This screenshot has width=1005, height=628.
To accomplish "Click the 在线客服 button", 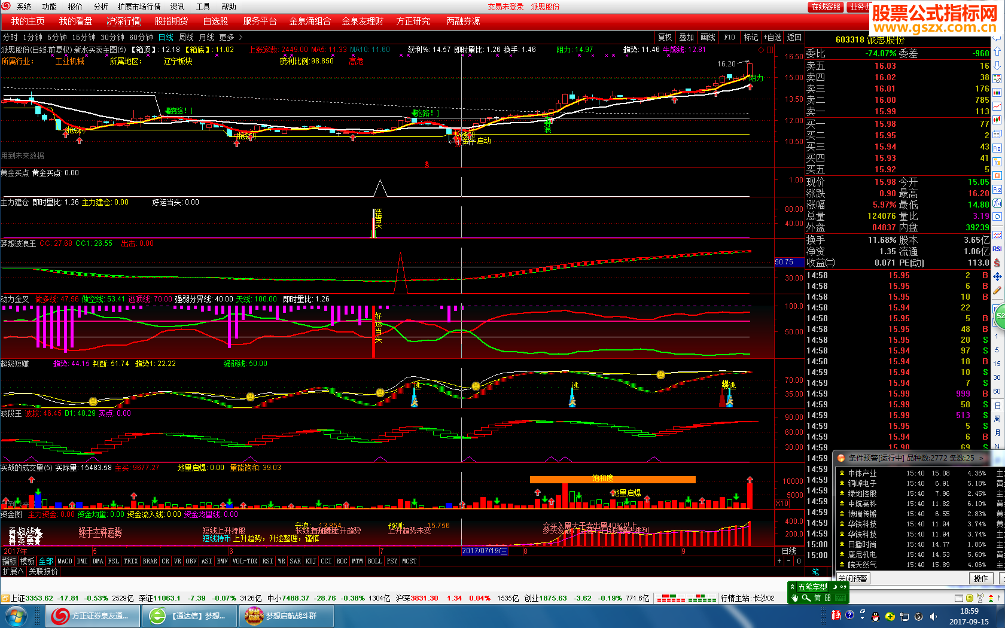I will 826,7.
